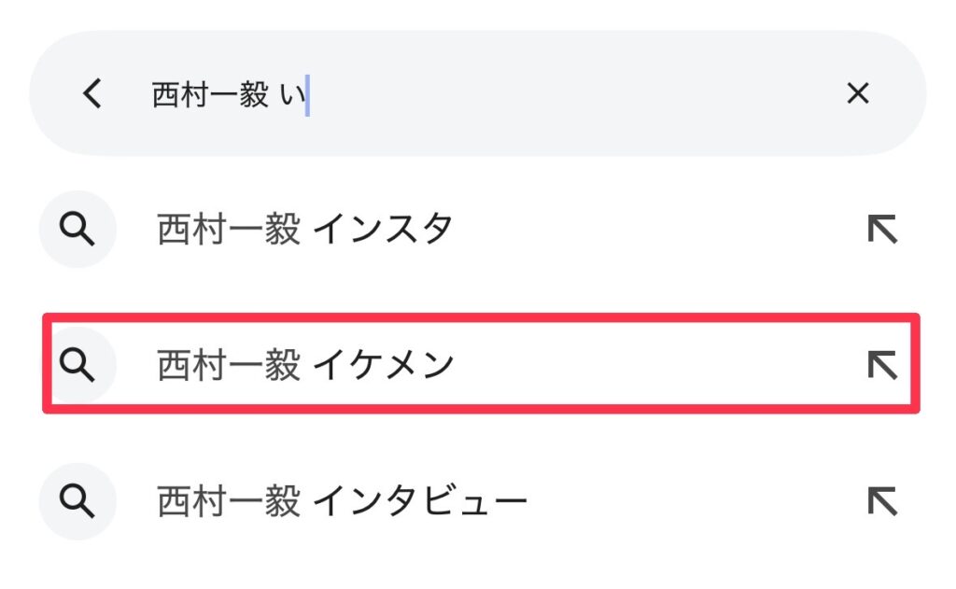
Task: Click the magnifier icon beside 西村一毅 インタビュー
Action: (77, 501)
